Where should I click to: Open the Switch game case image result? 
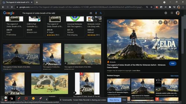pos(87,83)
